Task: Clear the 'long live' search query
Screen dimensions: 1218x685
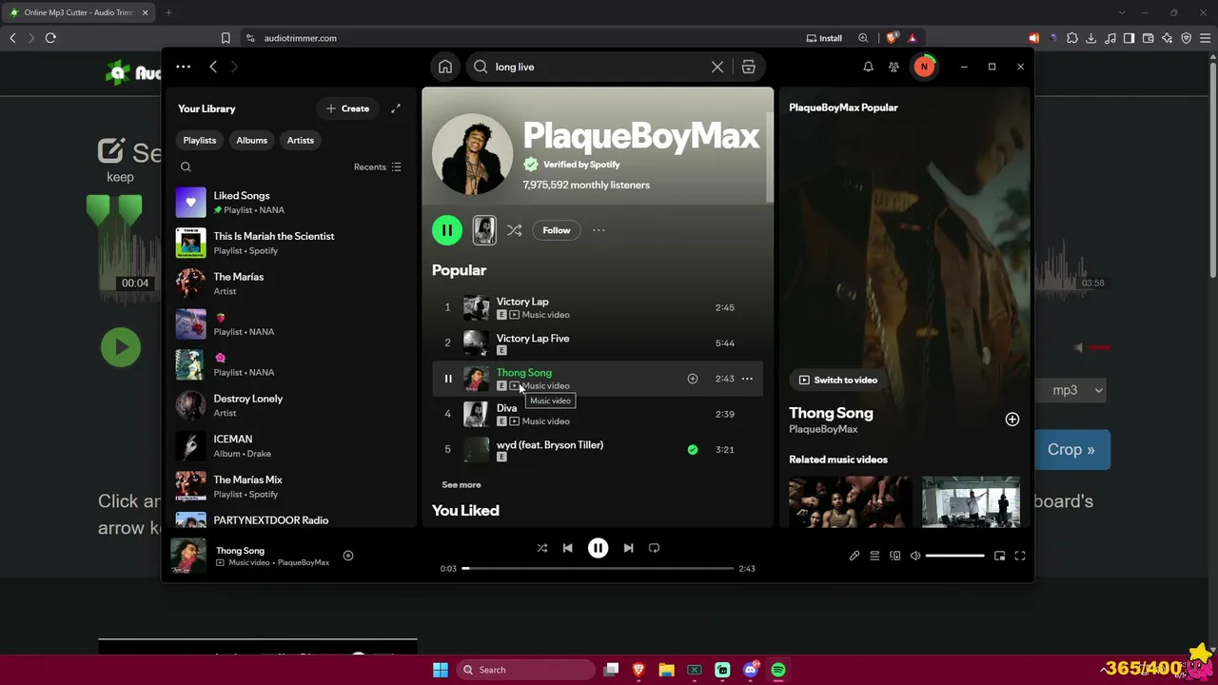Action: tap(717, 67)
